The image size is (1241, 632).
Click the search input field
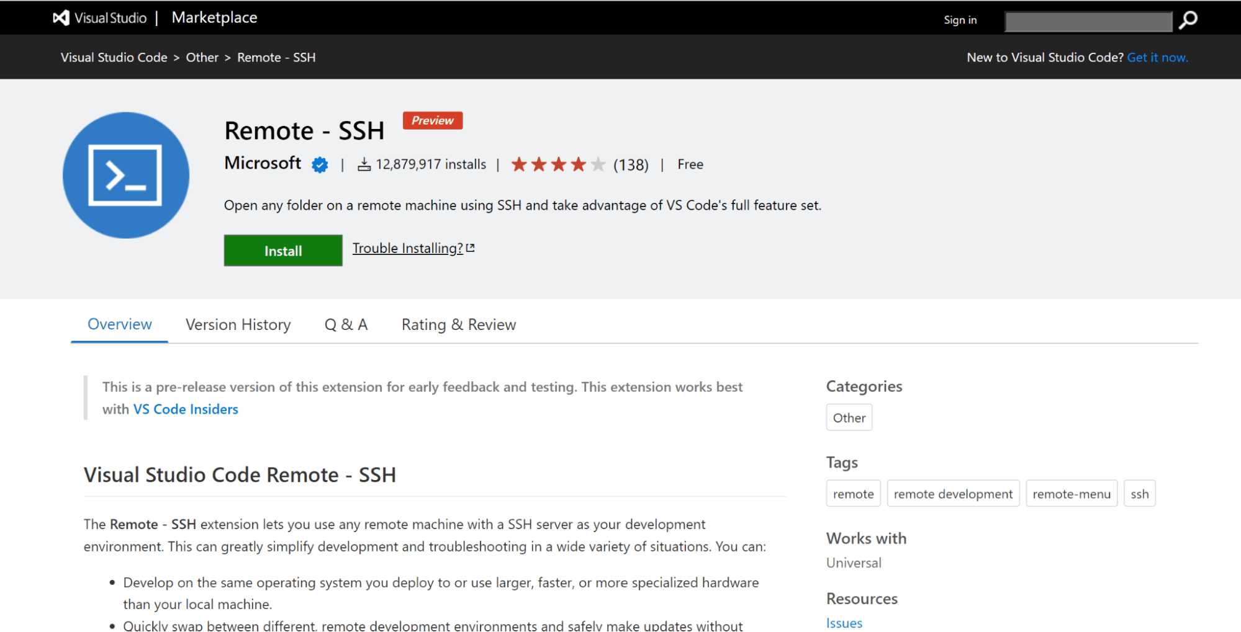(x=1088, y=20)
